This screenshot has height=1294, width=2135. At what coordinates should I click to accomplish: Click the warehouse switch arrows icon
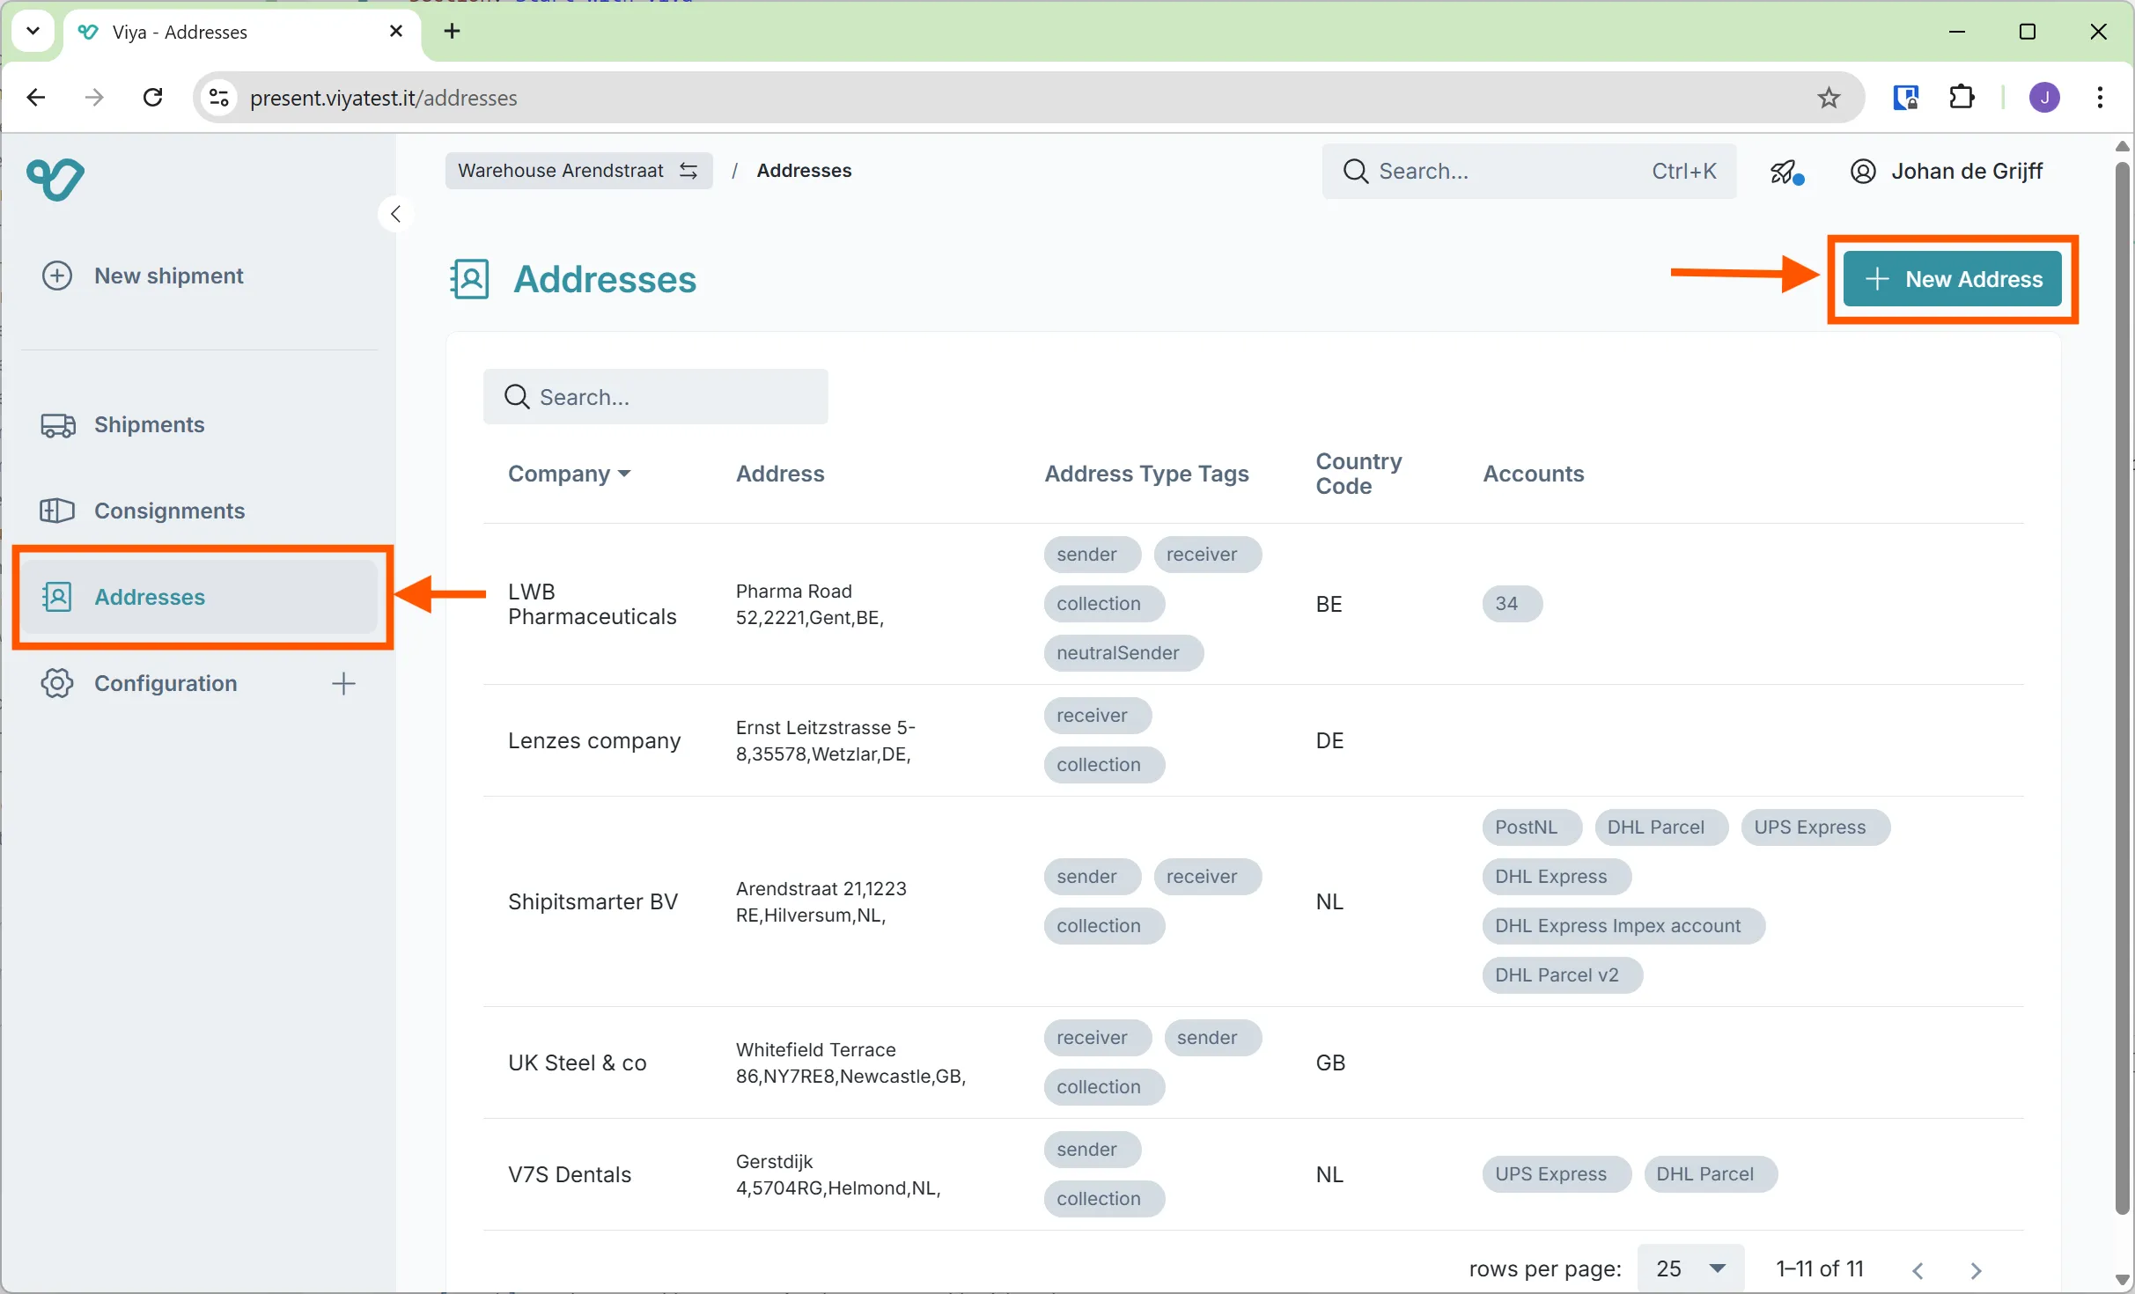click(689, 171)
